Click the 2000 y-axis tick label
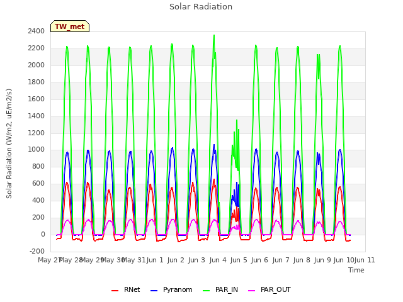The width and height of the screenshot is (403, 302). (x=37, y=65)
